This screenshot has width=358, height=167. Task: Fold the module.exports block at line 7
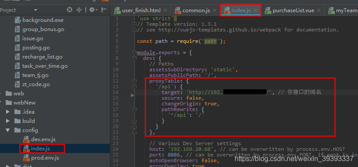[x=135, y=53]
